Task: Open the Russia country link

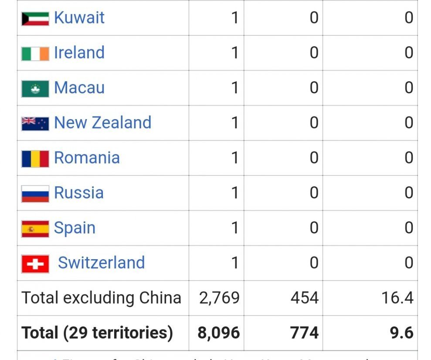Action: point(79,193)
